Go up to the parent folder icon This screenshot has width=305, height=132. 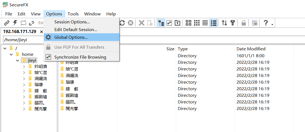click(x=177, y=23)
